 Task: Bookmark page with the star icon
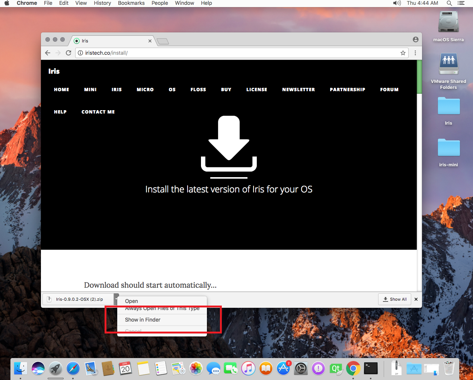403,53
